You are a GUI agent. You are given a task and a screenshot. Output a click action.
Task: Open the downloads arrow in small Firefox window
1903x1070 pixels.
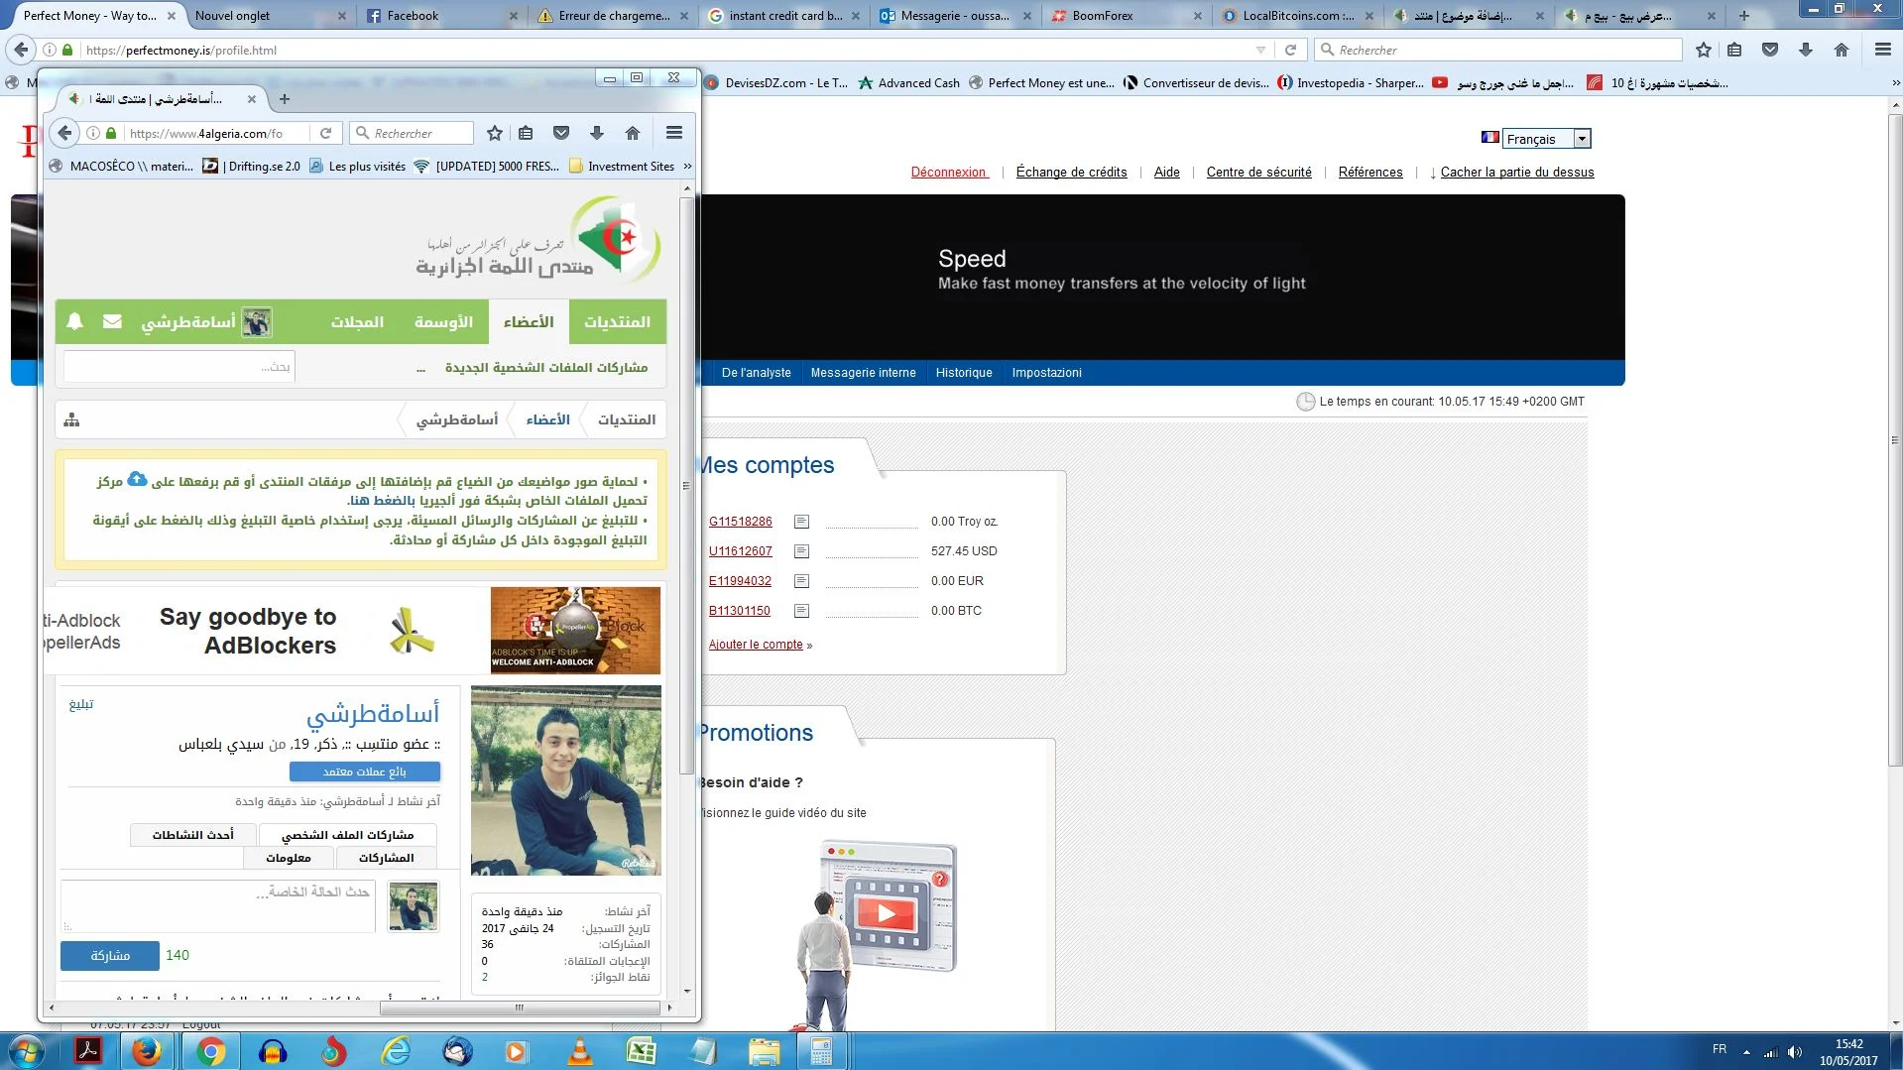(596, 133)
